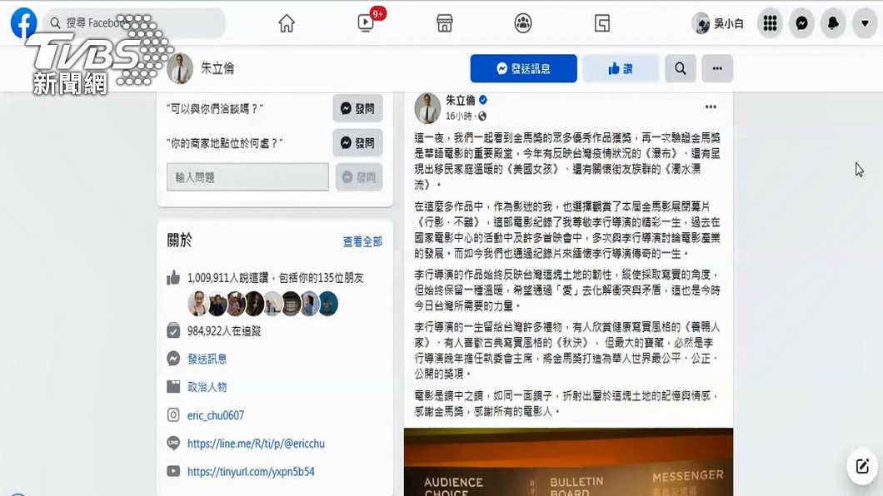The image size is (883, 496).
Task: Click the category icon beside 政治人物
Action: pyautogui.click(x=173, y=387)
